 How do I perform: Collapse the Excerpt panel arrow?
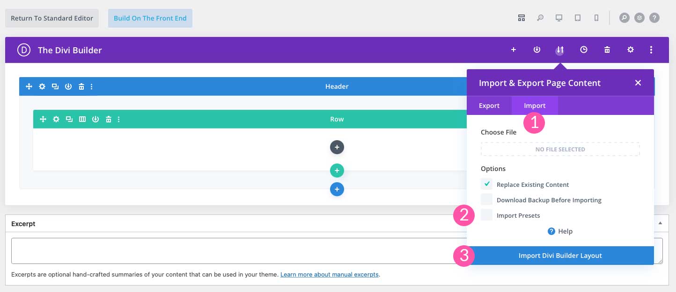[x=660, y=223]
